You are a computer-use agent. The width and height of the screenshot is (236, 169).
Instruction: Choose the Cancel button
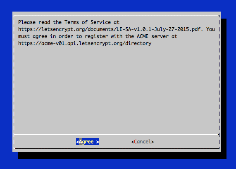pyautogui.click(x=143, y=142)
